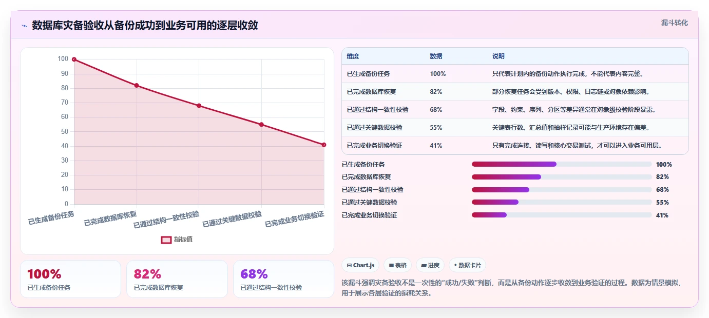Select the Chart.js chip
709x318 pixels.
[x=360, y=265]
